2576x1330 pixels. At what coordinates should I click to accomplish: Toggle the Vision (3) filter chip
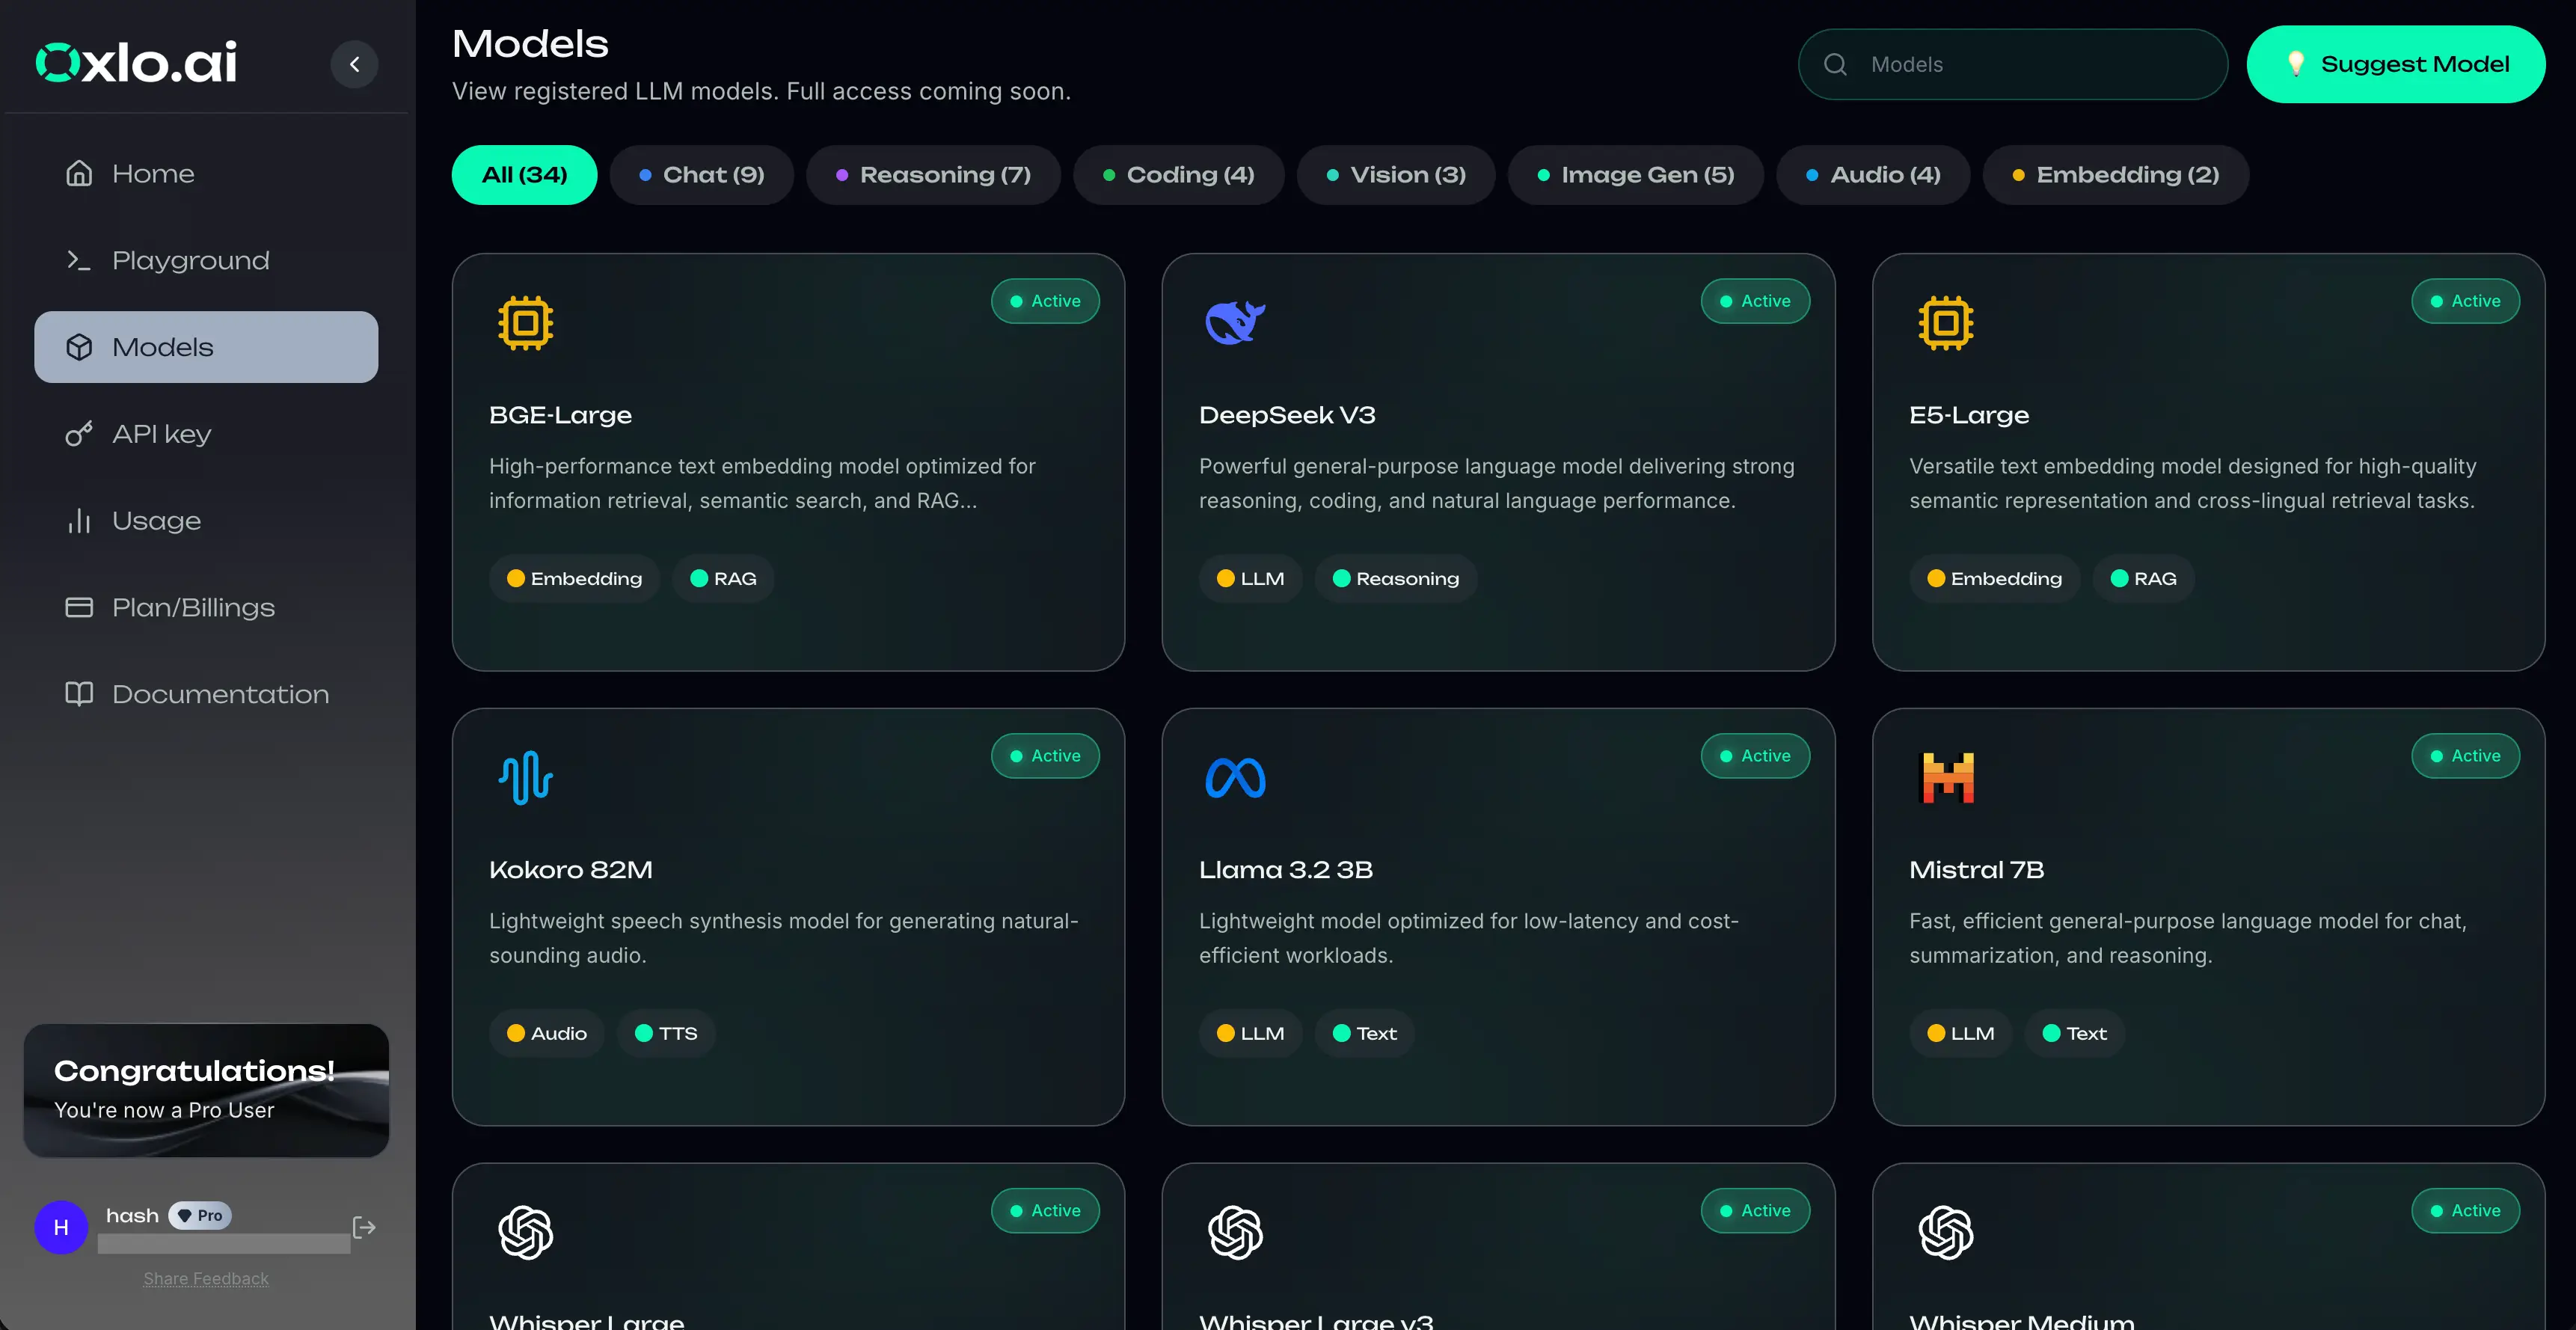[1396, 174]
